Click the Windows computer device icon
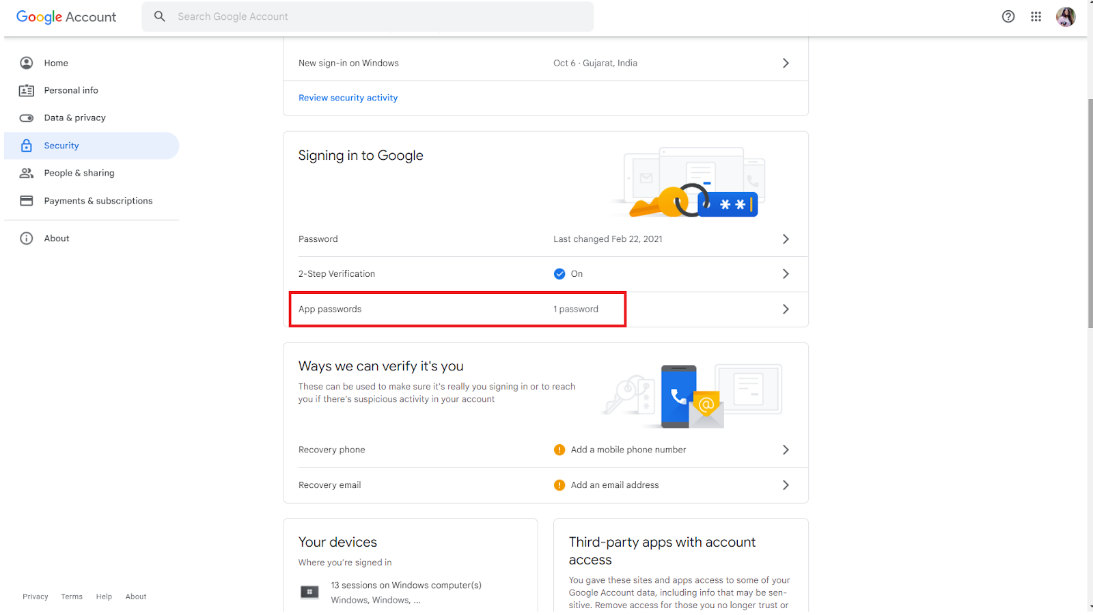The width and height of the screenshot is (1093, 615). 309,592
